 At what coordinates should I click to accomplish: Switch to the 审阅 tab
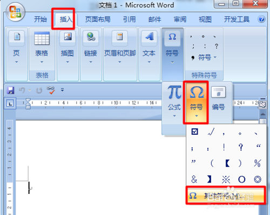coord(180,19)
